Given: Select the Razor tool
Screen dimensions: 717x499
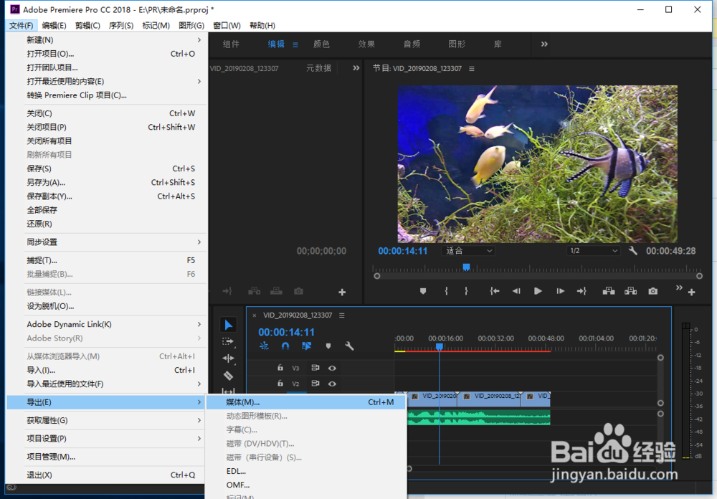Looking at the screenshot, I should (228, 376).
